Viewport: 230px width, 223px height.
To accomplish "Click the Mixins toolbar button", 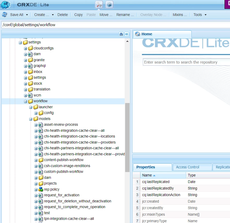I will (x=180, y=15).
